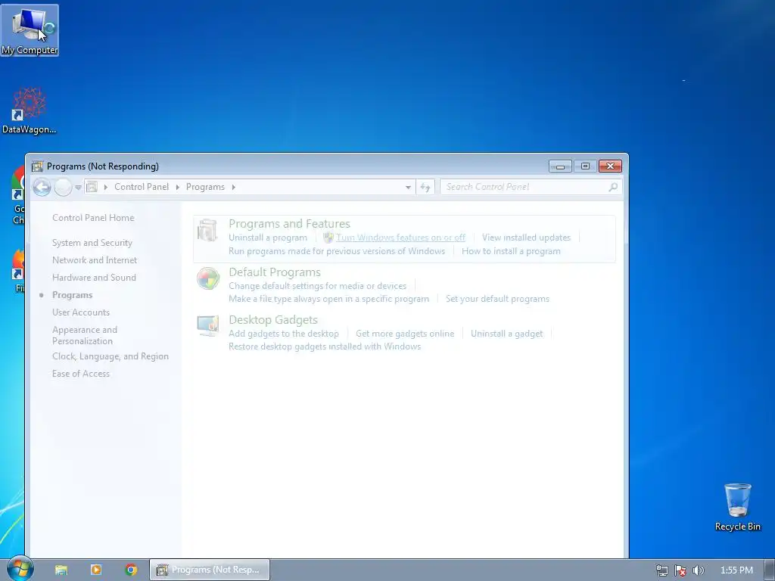Open the recent pages dropdown arrow
775x581 pixels.
click(78, 188)
